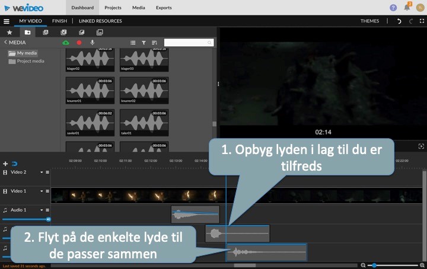
Task: Open the text titles tab
Action: pyautogui.click(x=46, y=33)
